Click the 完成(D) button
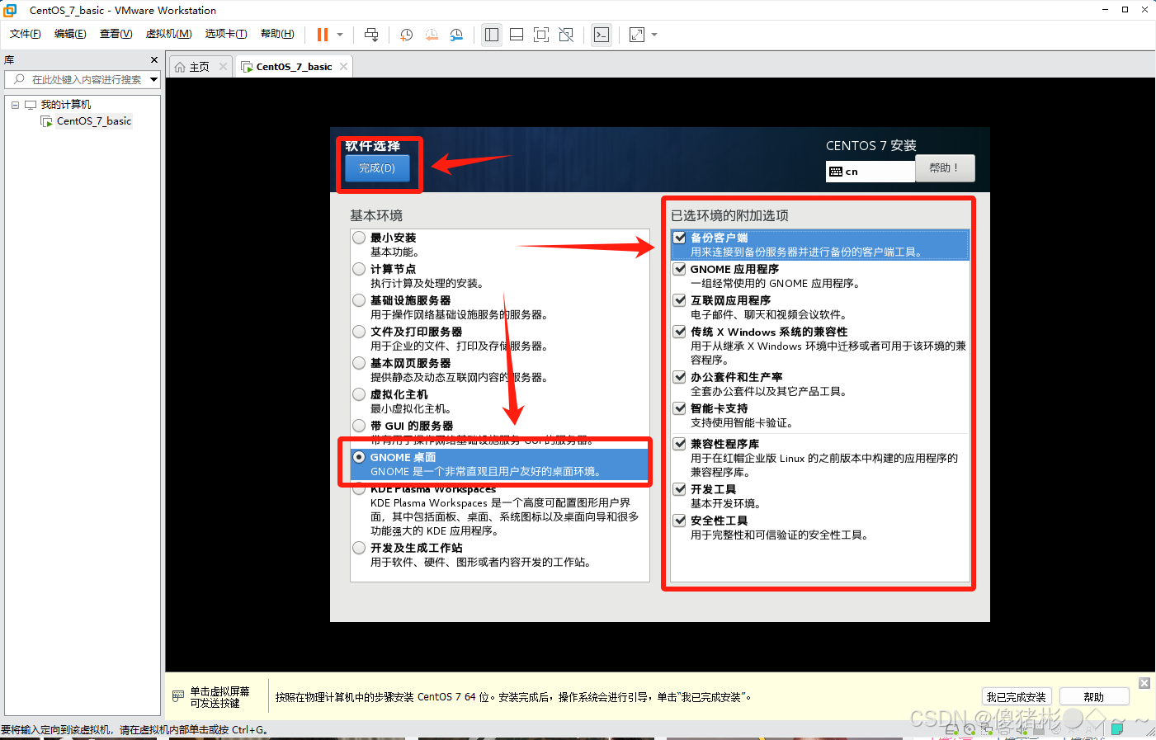 click(377, 167)
